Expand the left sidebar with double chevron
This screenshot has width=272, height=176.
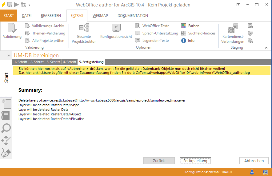[x=9, y=55]
